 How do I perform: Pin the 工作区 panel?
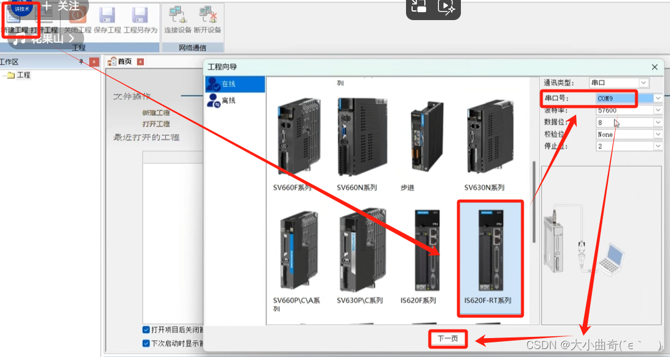pyautogui.click(x=81, y=62)
